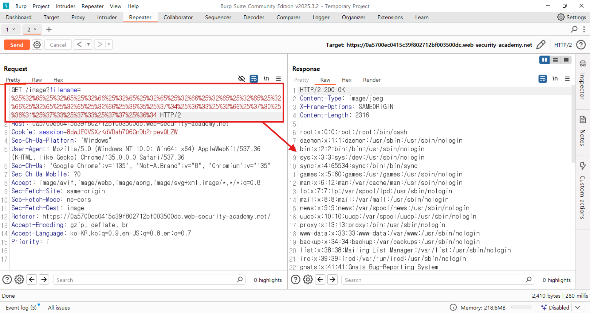Image resolution: width=590 pixels, height=313 pixels.
Task: Open request panel hamburger menu
Action: 278,79
